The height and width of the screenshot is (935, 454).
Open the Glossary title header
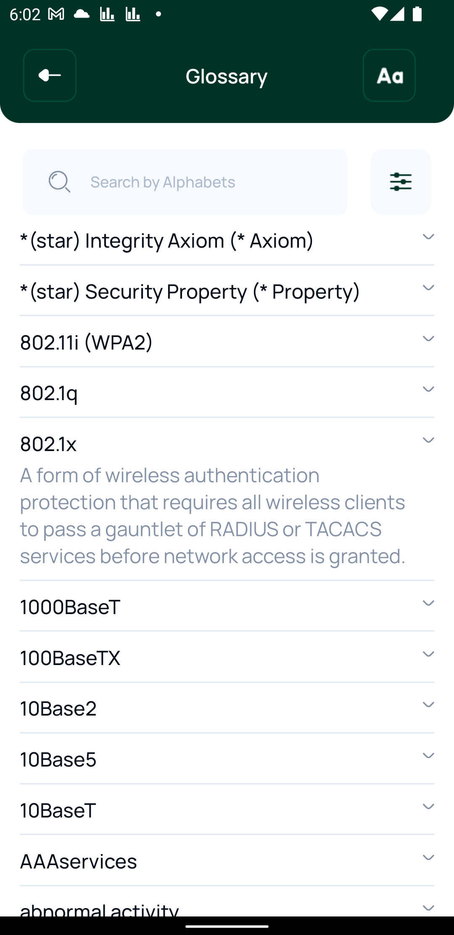pyautogui.click(x=227, y=76)
